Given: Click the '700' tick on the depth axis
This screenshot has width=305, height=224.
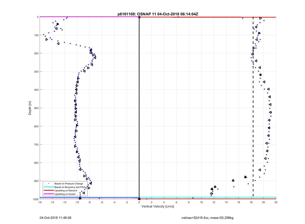Looking at the screenshot, I should [36, 145].
